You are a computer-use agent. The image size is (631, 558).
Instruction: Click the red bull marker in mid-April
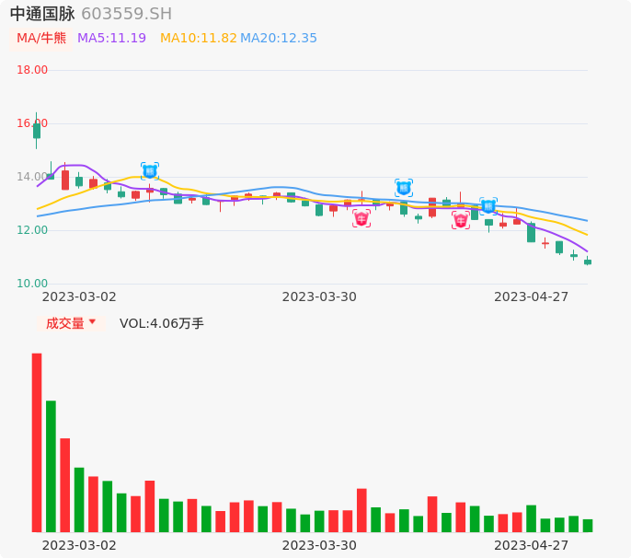[460, 220]
